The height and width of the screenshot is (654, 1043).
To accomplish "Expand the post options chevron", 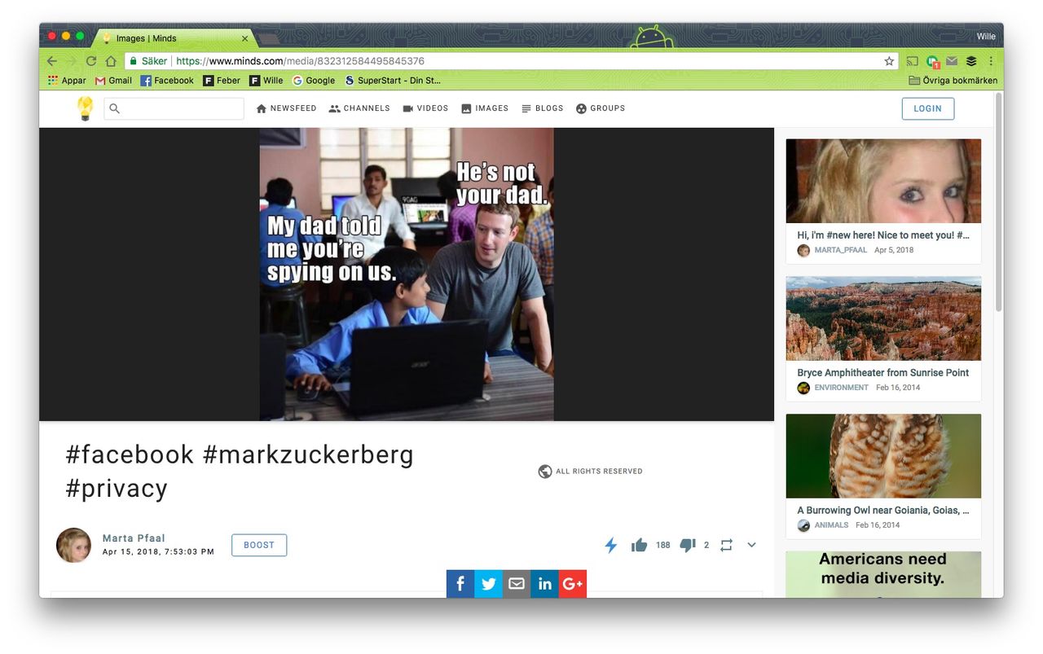I will (750, 545).
